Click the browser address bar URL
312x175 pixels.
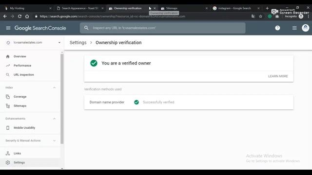(x=113, y=16)
